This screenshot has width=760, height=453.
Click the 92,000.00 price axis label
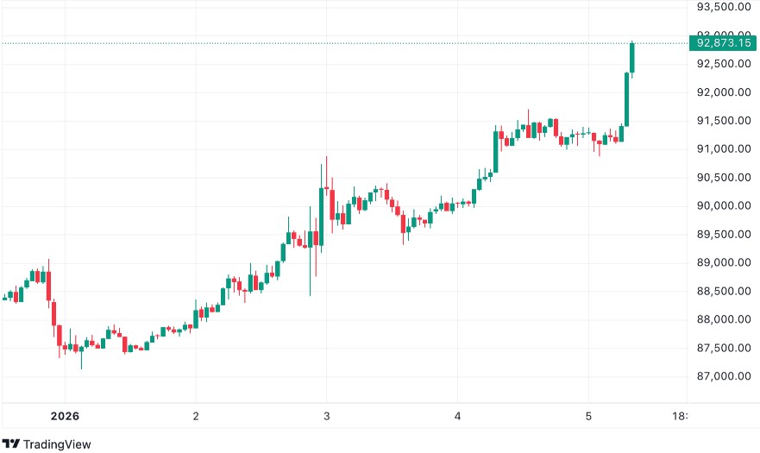tap(720, 92)
